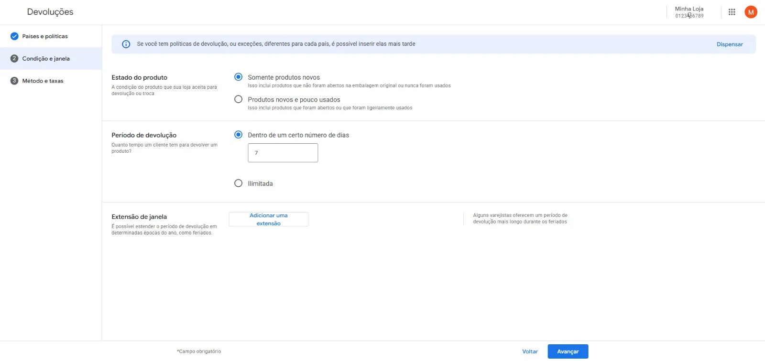Click Adicionar uma extensão button
This screenshot has height=361, width=765.
click(x=269, y=219)
